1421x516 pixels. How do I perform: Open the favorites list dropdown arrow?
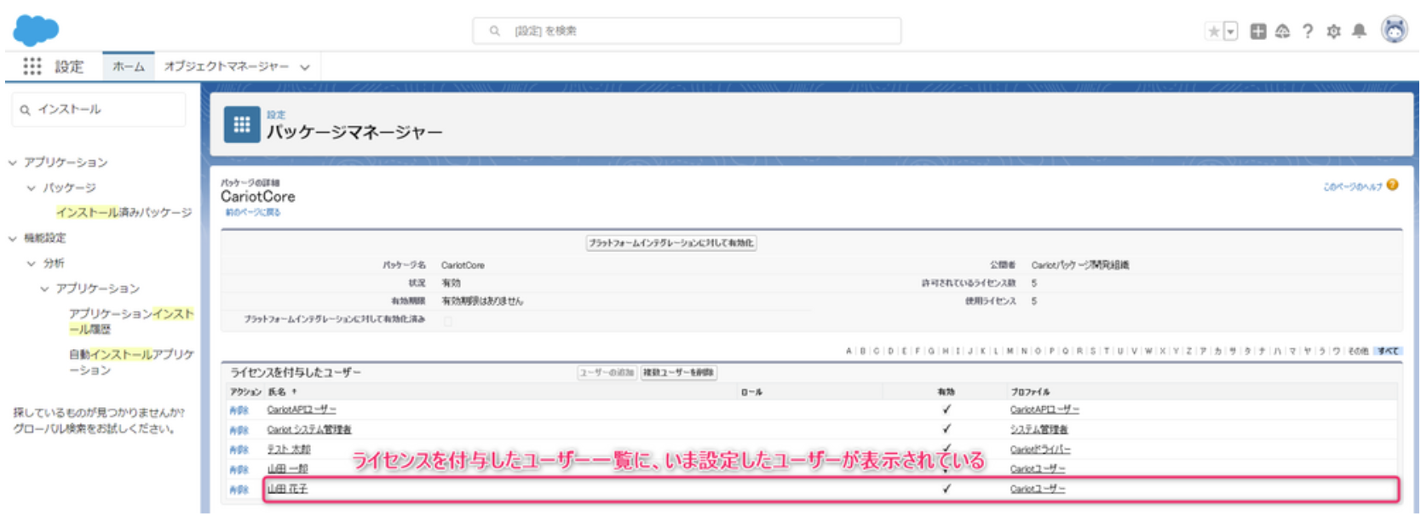pos(1230,32)
